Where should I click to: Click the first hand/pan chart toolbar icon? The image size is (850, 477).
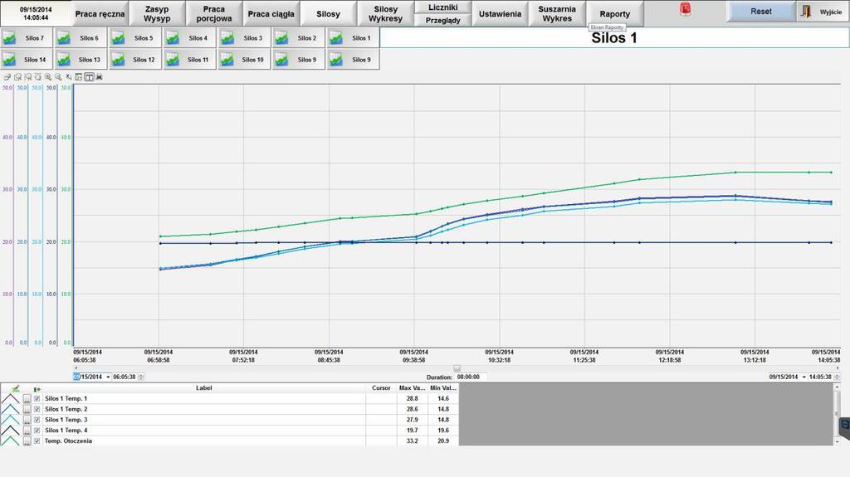tap(7, 77)
